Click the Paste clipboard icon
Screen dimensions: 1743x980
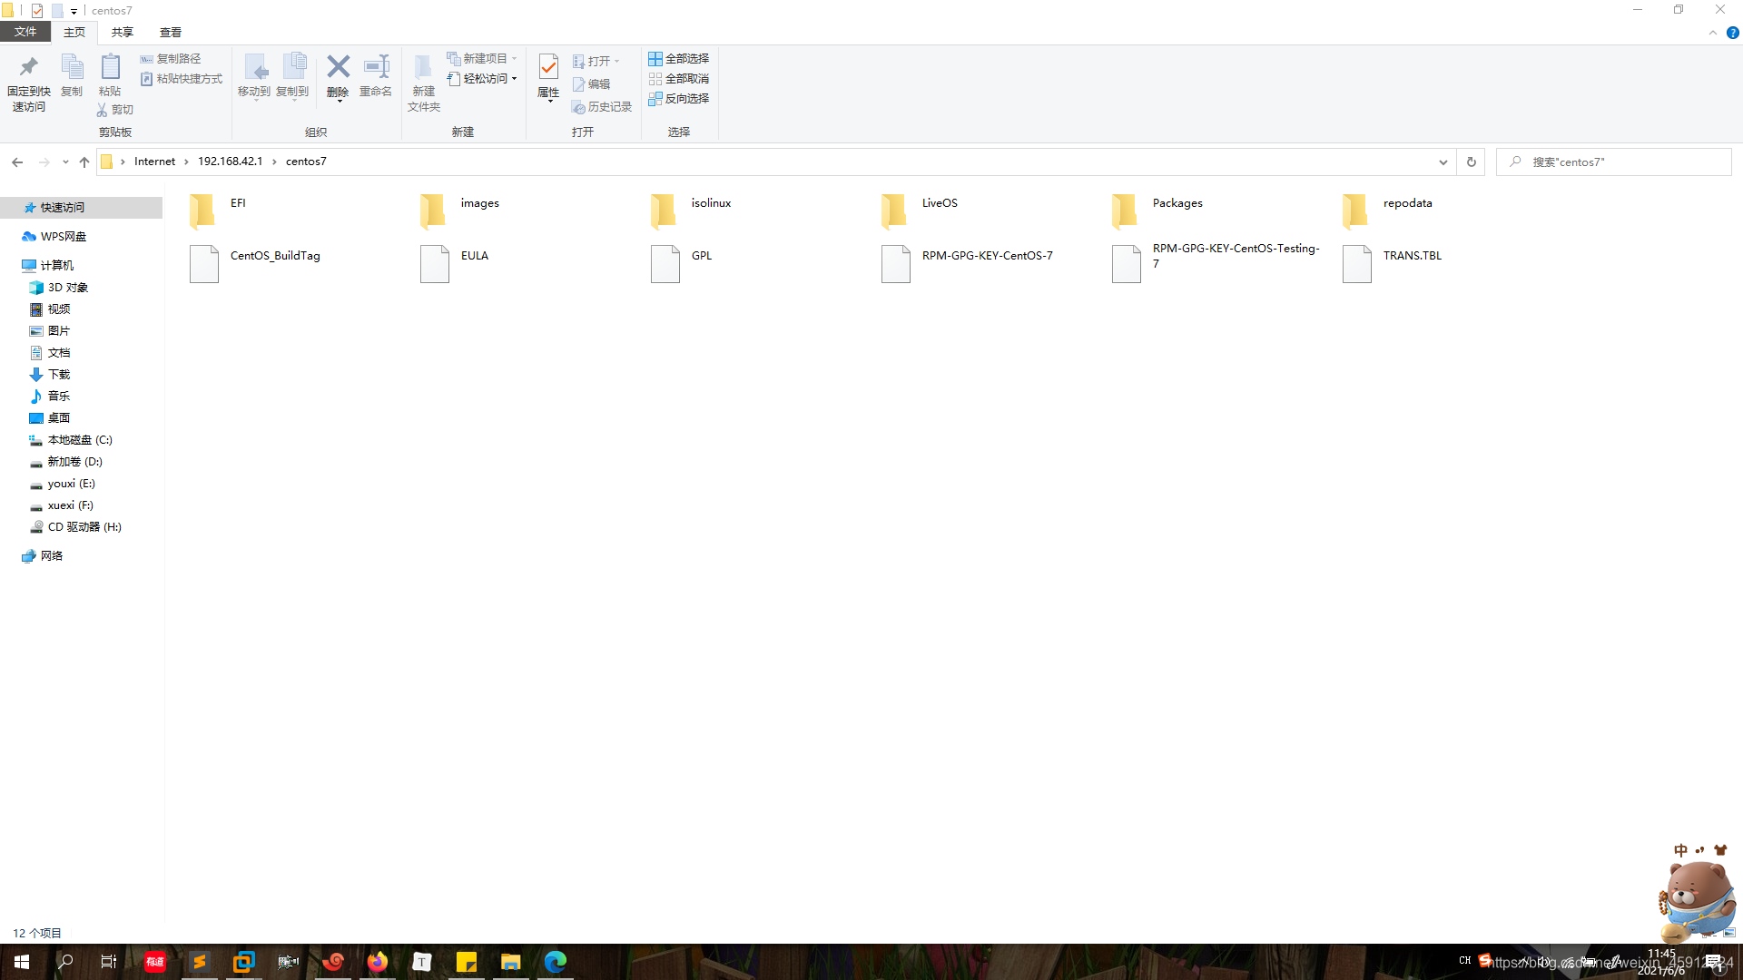point(110,66)
